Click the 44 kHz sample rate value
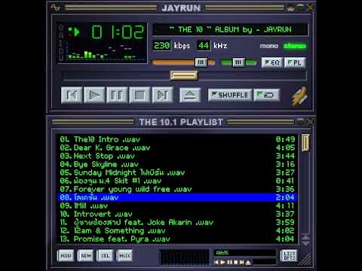Screen dimensions: 362x271 click(204, 46)
